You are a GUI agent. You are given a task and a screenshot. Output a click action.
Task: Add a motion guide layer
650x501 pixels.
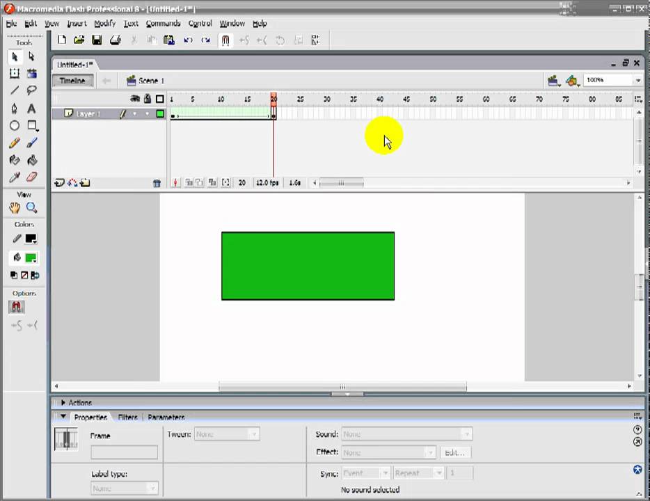pos(72,183)
